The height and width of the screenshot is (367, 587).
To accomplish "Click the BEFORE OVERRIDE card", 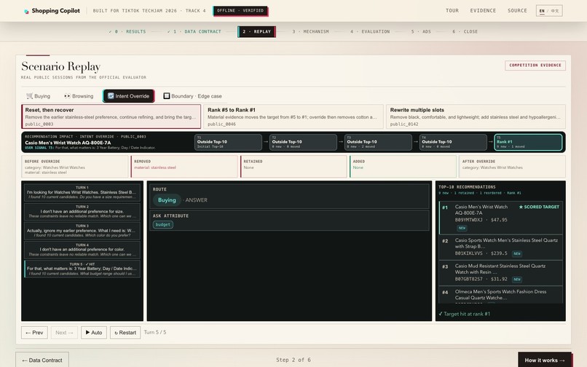I will point(75,166).
